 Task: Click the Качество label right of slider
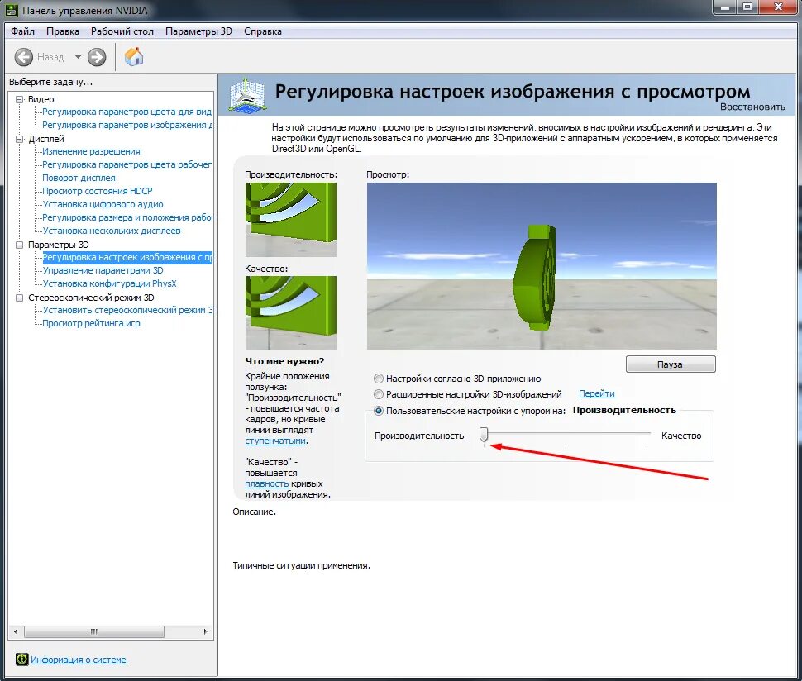coord(681,436)
